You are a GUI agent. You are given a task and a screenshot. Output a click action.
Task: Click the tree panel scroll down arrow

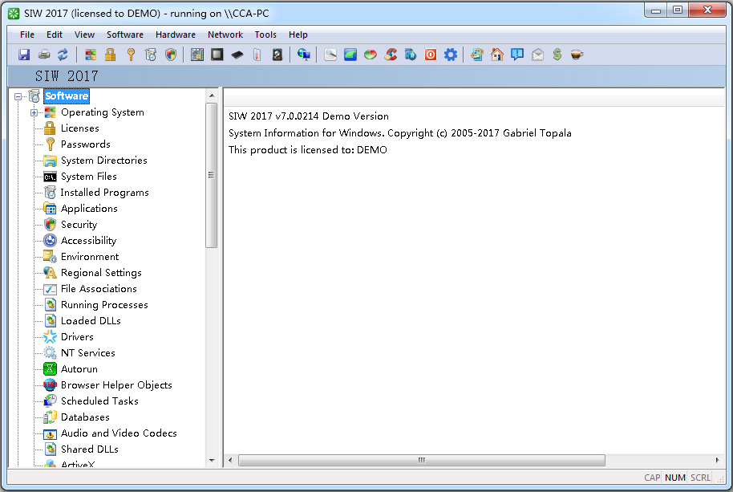212,461
